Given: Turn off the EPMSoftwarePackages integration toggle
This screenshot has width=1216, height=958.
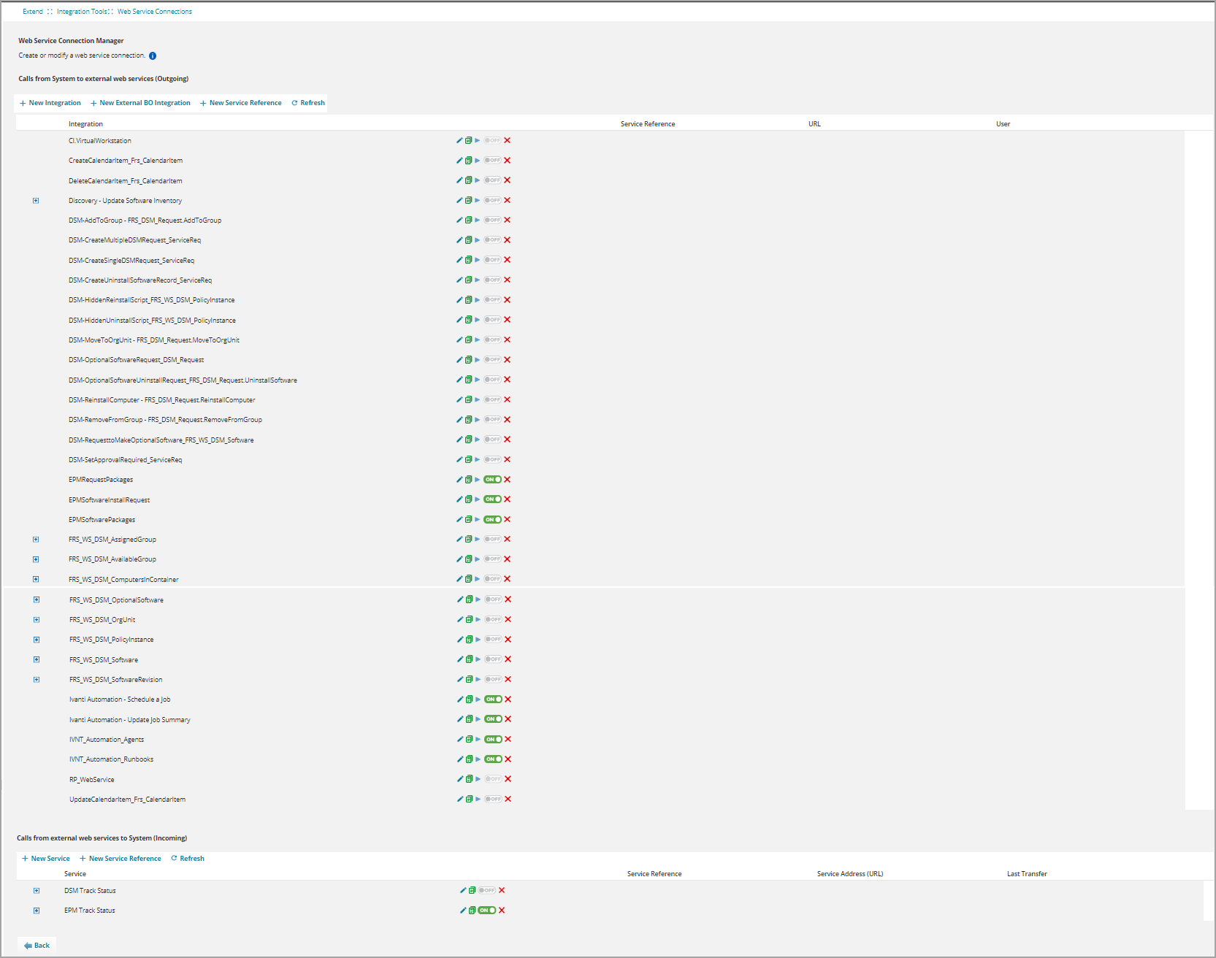Looking at the screenshot, I should pos(492,520).
